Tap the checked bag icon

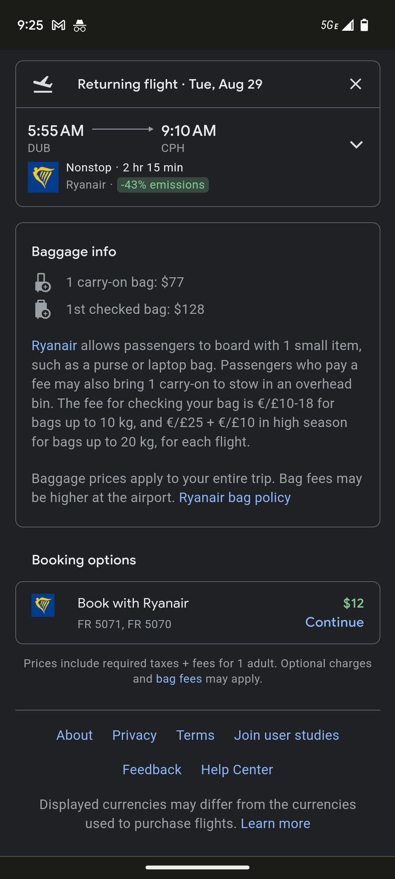coord(43,309)
